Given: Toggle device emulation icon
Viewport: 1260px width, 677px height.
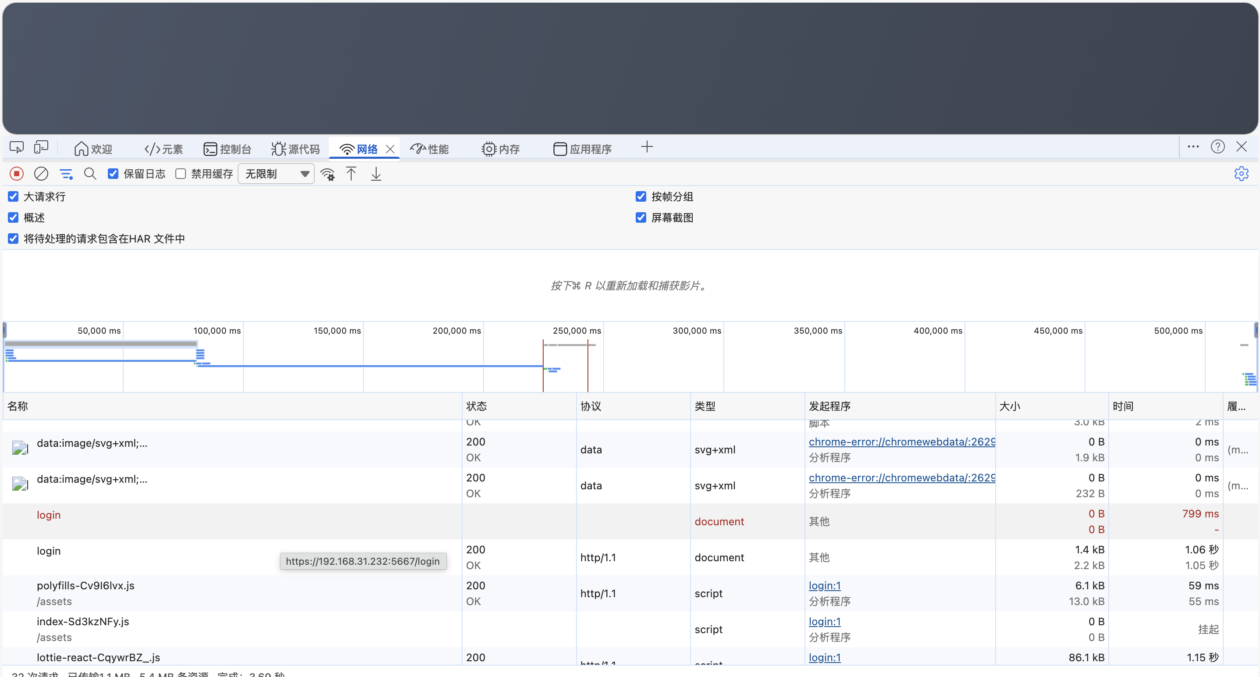Looking at the screenshot, I should point(41,147).
